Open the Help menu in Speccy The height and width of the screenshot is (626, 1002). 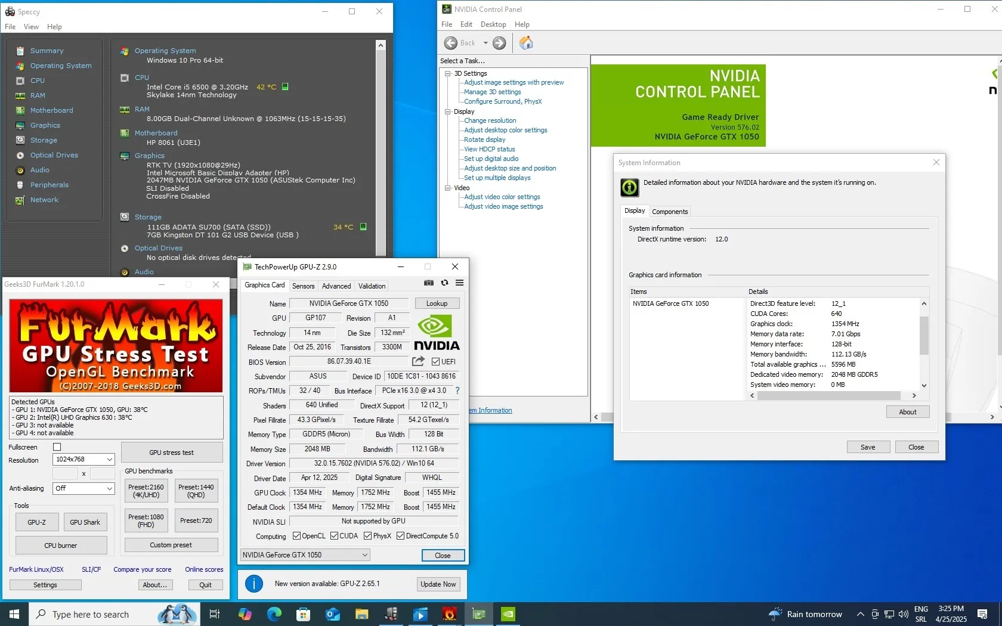(x=54, y=27)
